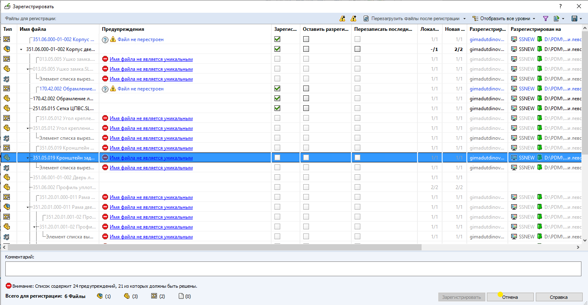The height and width of the screenshot is (305, 588).
Task: Toggle overwrite latest version for 351.06.000-01-002 assembly
Action: click(x=357, y=49)
